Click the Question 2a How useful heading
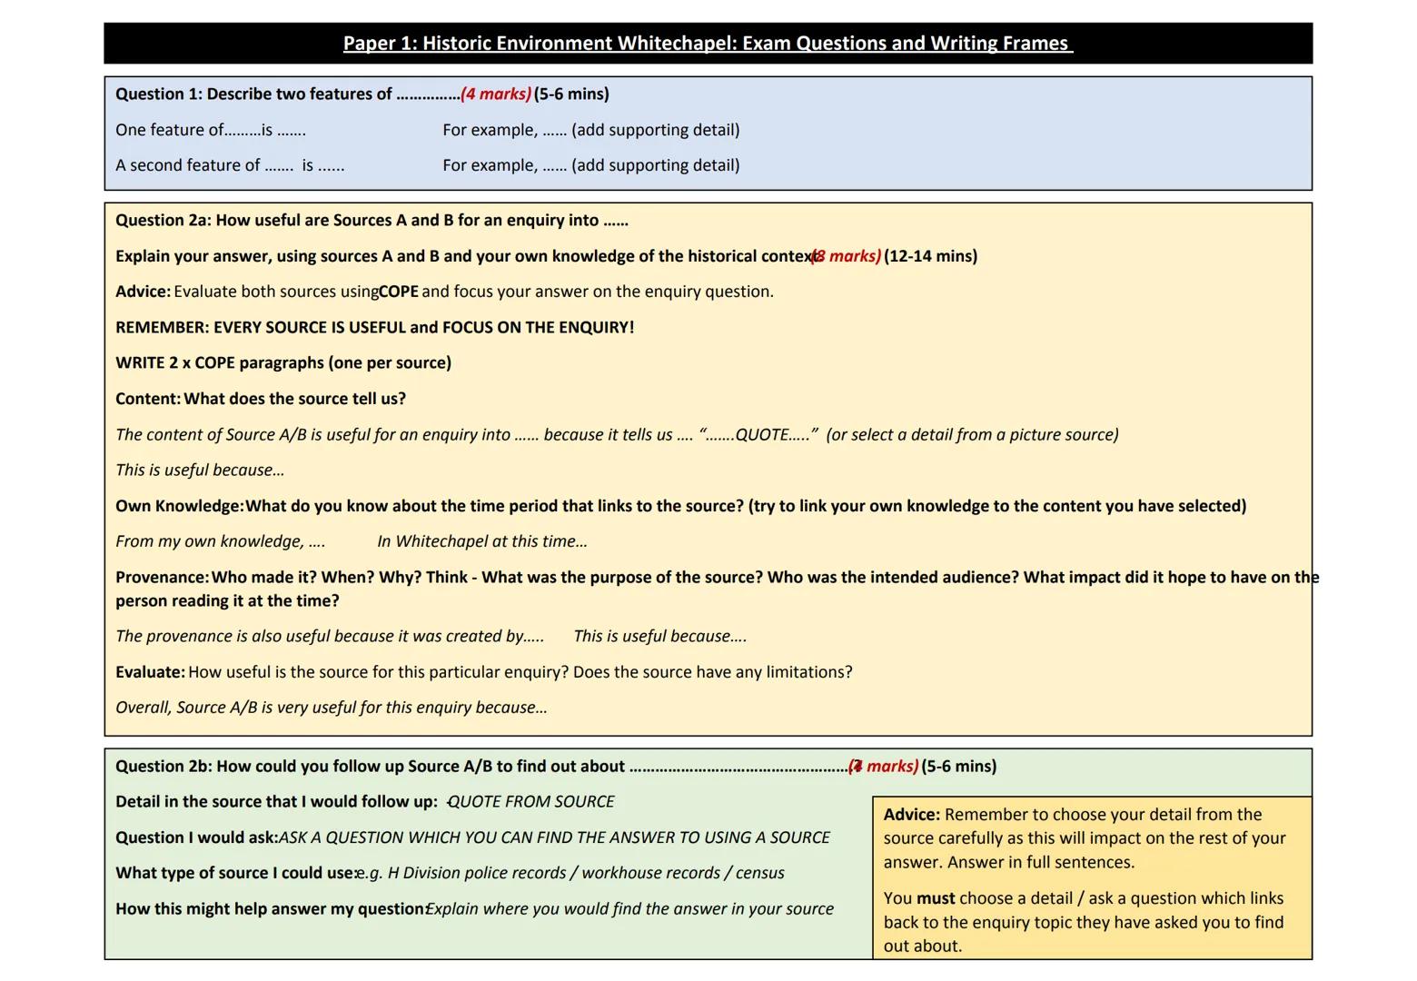This screenshot has width=1417, height=981. 371,220
